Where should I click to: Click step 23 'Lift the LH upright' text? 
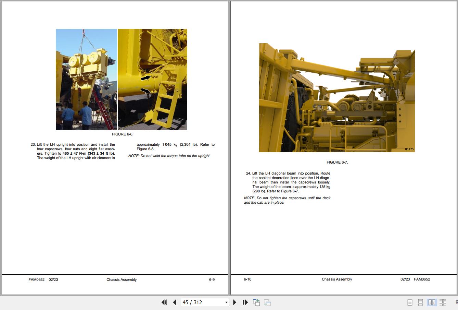pyautogui.click(x=73, y=151)
